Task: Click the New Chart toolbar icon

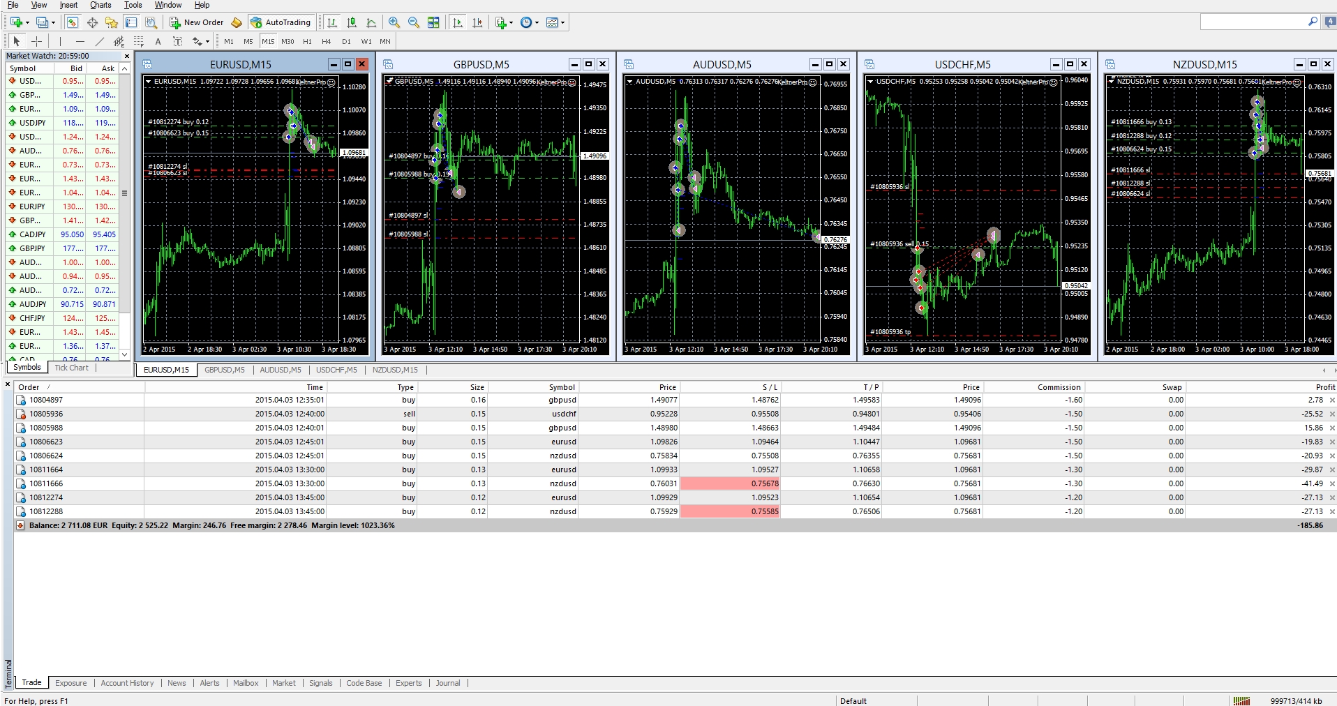Action: [17, 22]
